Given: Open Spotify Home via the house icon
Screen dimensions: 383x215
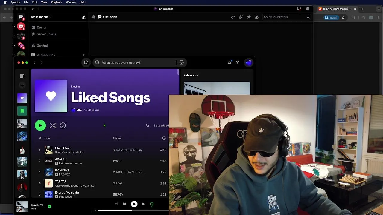Looking at the screenshot, I should (x=86, y=62).
